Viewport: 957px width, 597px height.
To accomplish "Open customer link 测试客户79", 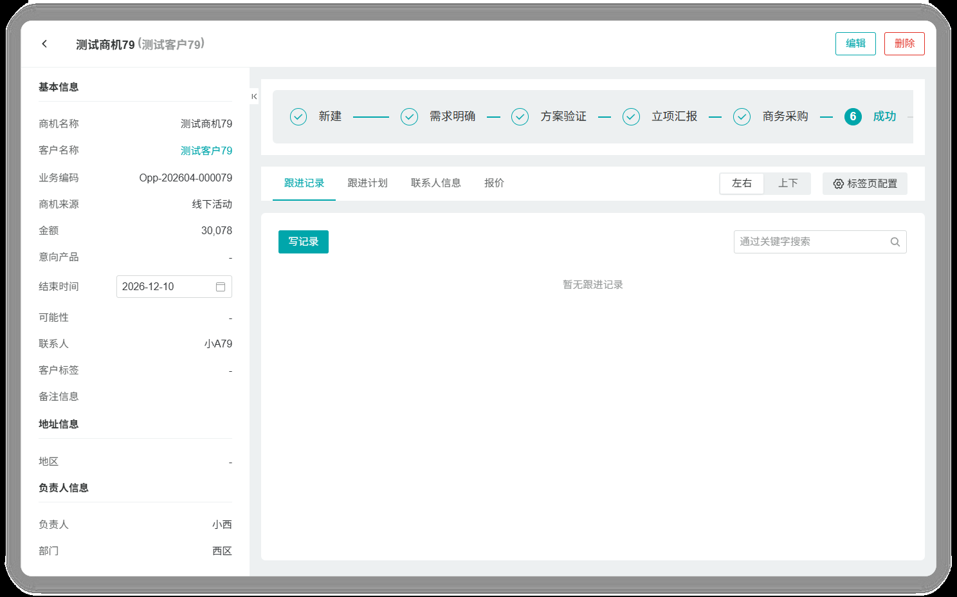I will click(x=206, y=151).
